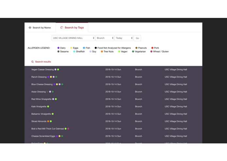Click the vegan dot beside Vegan Caesar Dressing
227x161 pixels.
pyautogui.click(x=58, y=70)
